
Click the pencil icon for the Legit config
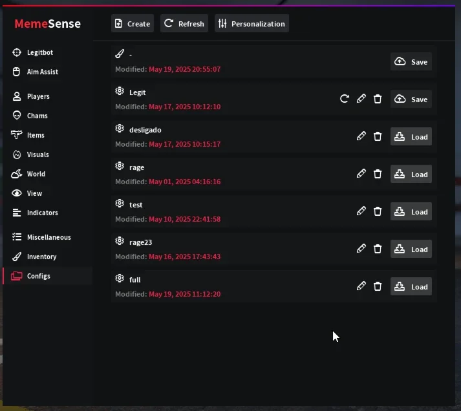[x=361, y=98]
